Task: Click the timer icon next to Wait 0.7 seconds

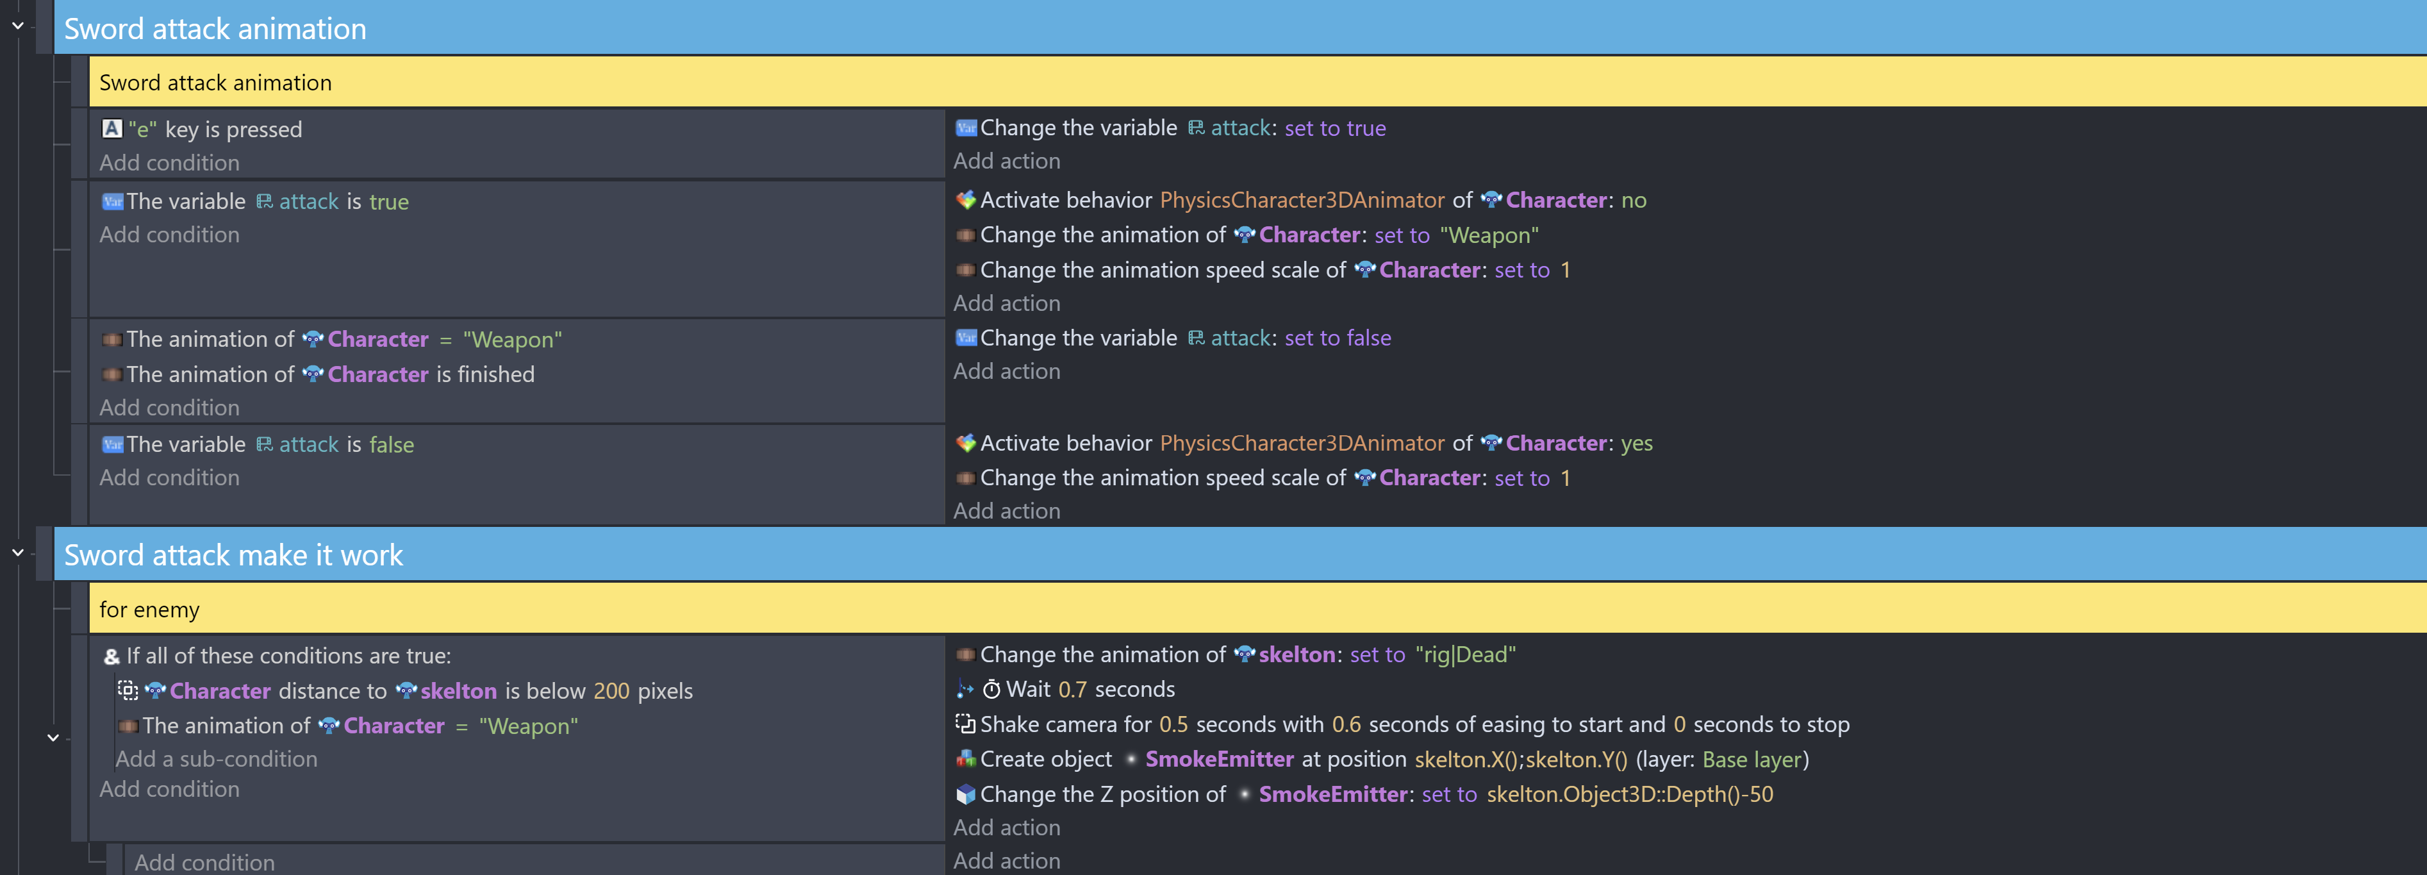Action: point(991,690)
